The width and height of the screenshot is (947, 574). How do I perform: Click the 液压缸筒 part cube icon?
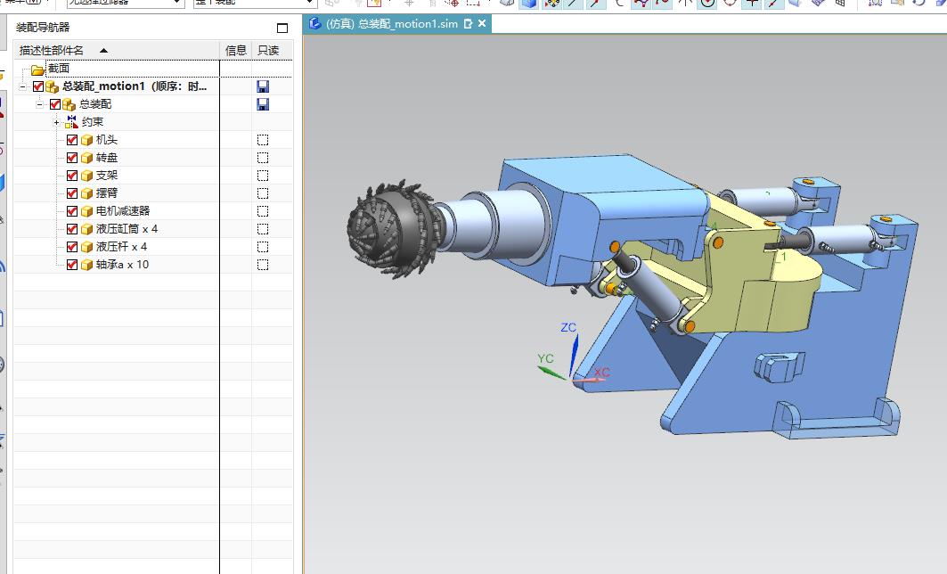(x=87, y=229)
